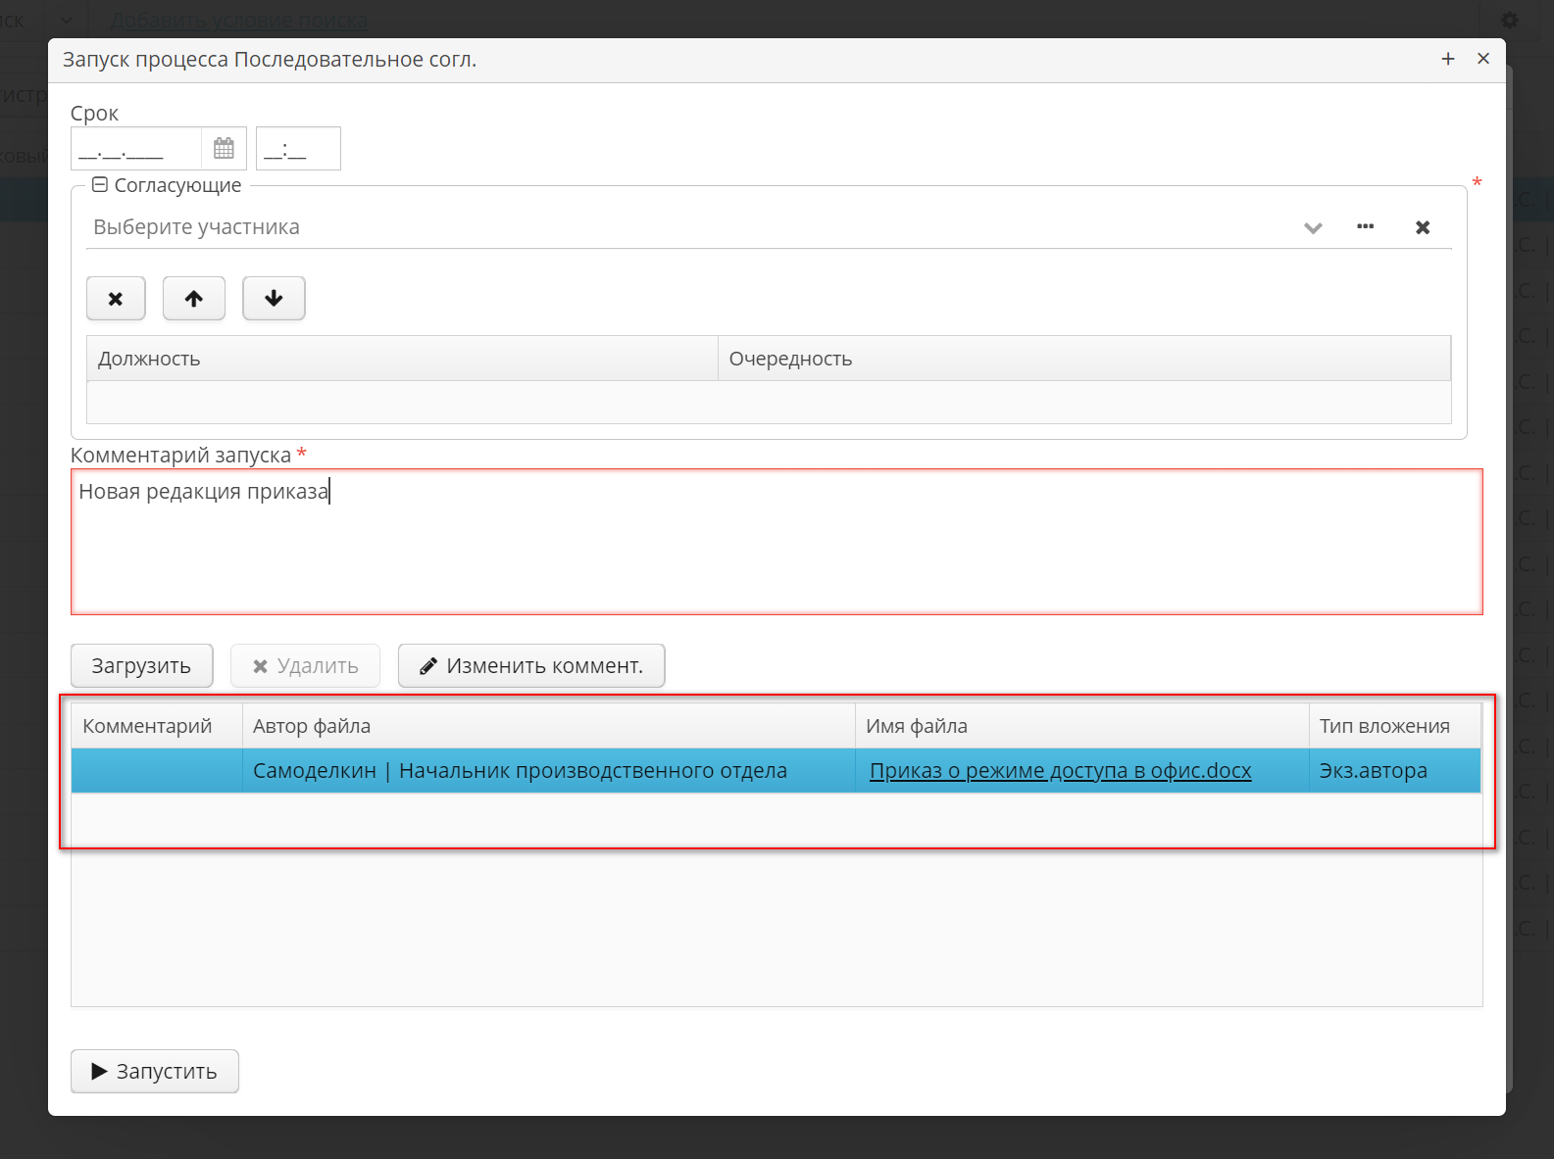Clear the selected participant field

coord(1422,227)
